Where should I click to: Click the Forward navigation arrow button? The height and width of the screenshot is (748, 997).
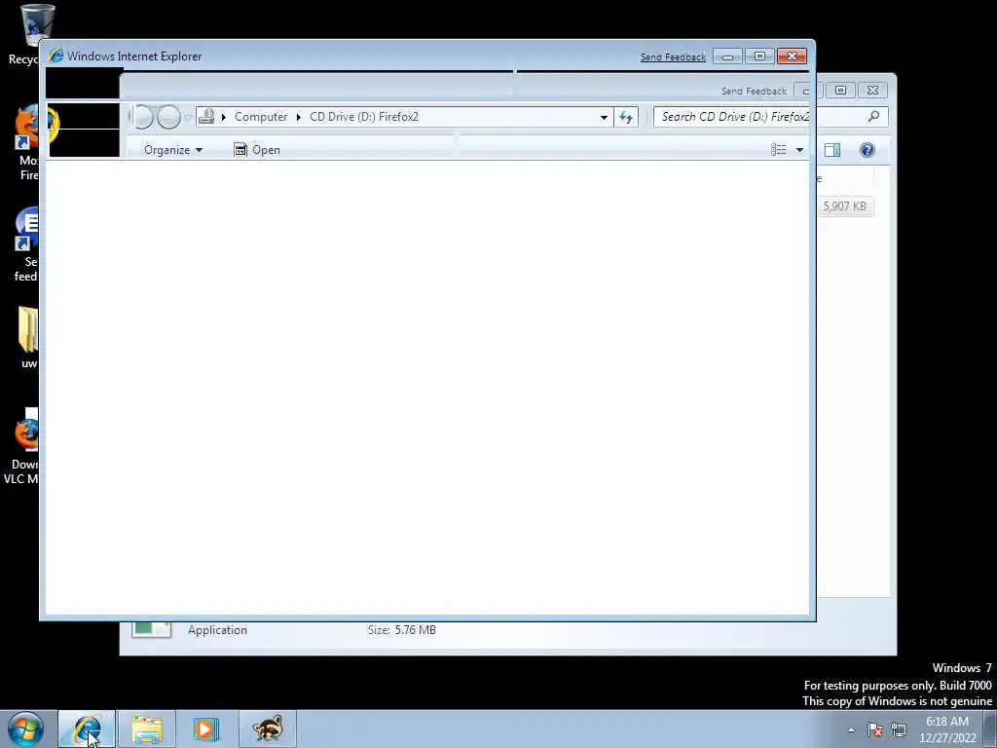coord(168,117)
